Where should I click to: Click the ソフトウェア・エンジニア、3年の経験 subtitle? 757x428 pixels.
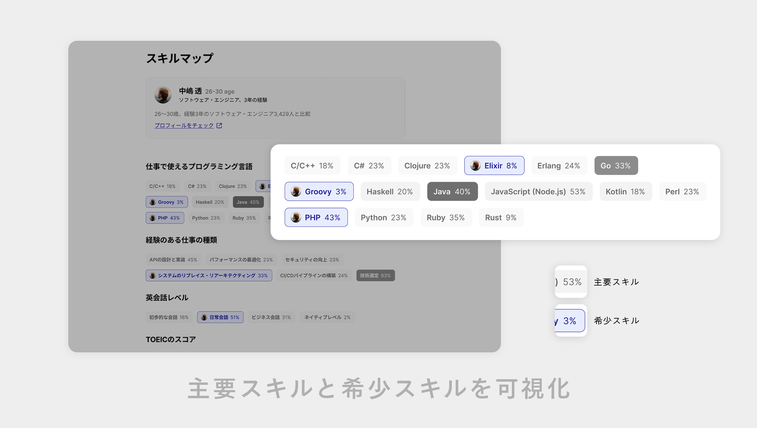[223, 100]
